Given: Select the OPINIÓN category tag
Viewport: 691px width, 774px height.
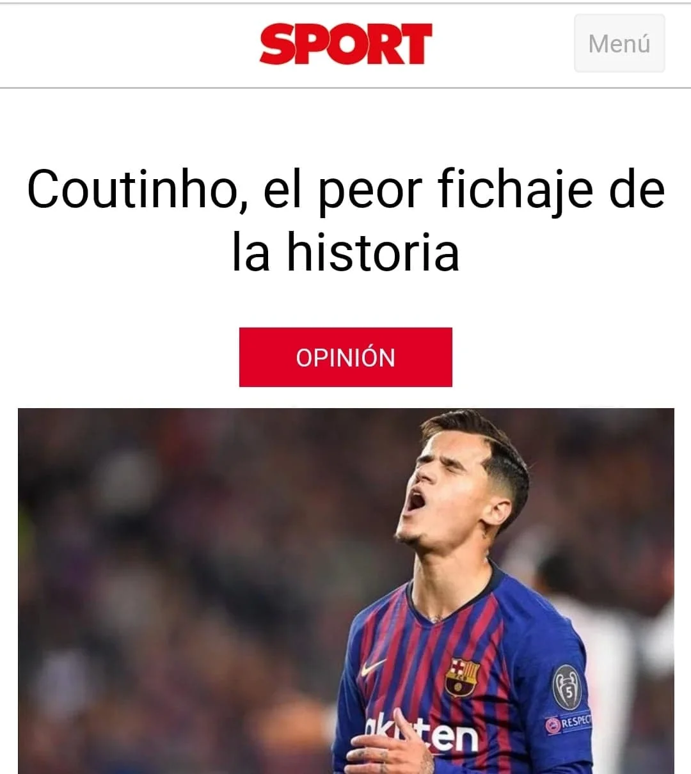Looking at the screenshot, I should [345, 357].
